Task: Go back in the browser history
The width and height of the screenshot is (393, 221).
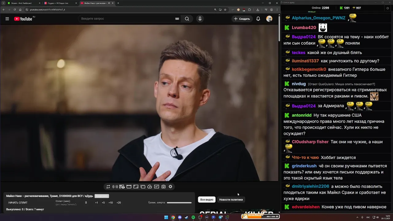Action: pos(4,10)
